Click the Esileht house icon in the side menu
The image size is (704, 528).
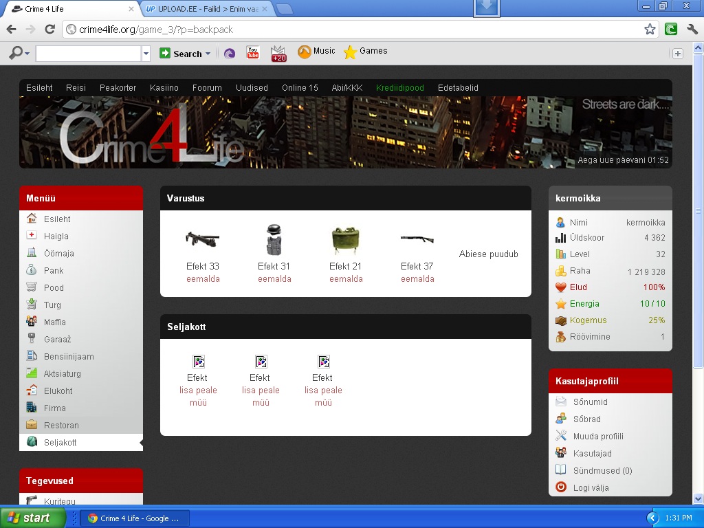[32, 219]
